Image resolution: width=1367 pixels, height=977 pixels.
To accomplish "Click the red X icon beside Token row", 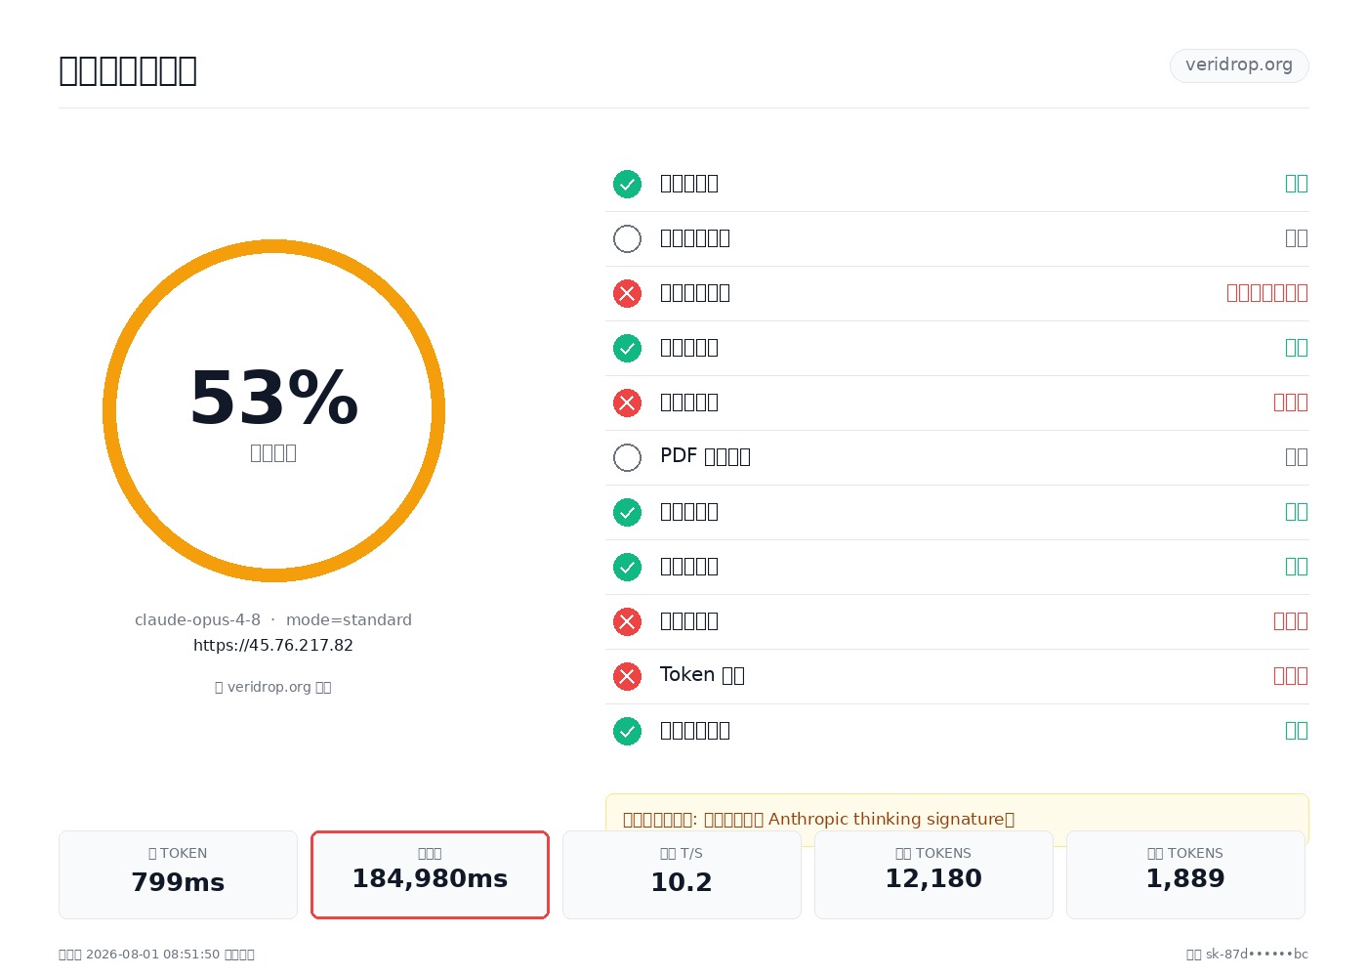I will pyautogui.click(x=627, y=676).
